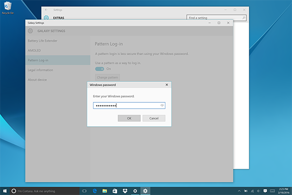Open the Windows Start menu
The width and height of the screenshot is (292, 195).
point(5,191)
